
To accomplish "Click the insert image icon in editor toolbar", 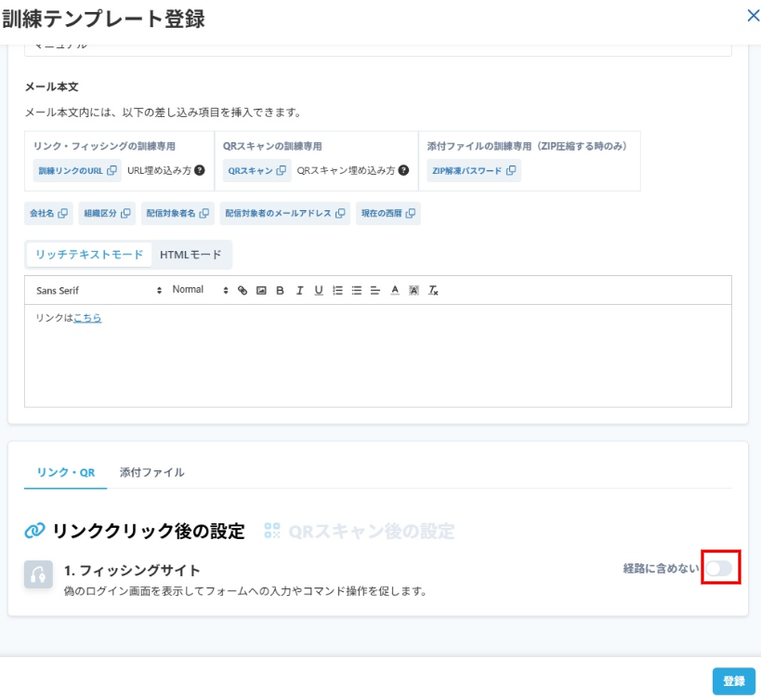I will 261,290.
